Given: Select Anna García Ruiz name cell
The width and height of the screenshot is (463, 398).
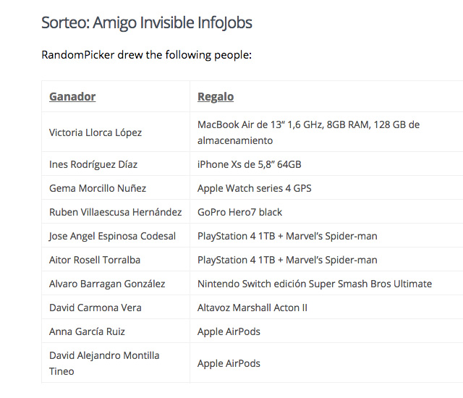Looking at the screenshot, I should [x=87, y=331].
